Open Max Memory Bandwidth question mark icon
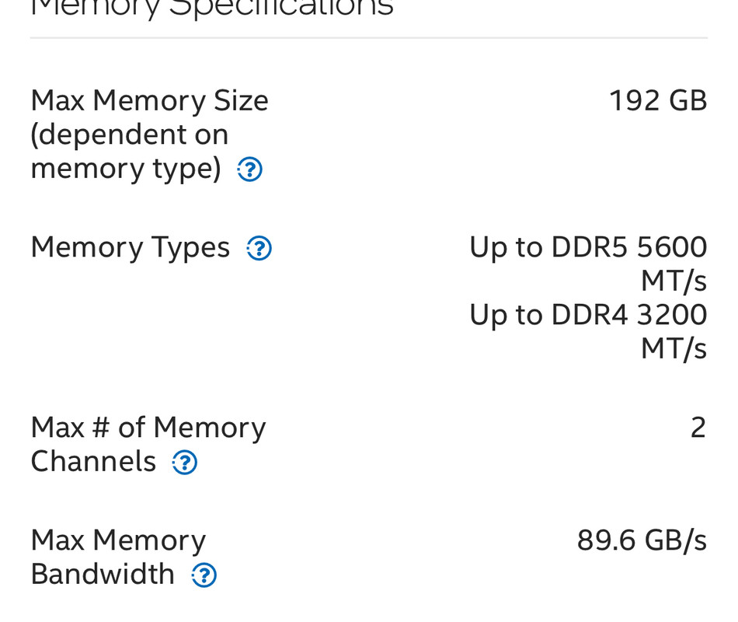Screen dimensions: 738x622 click(x=204, y=575)
